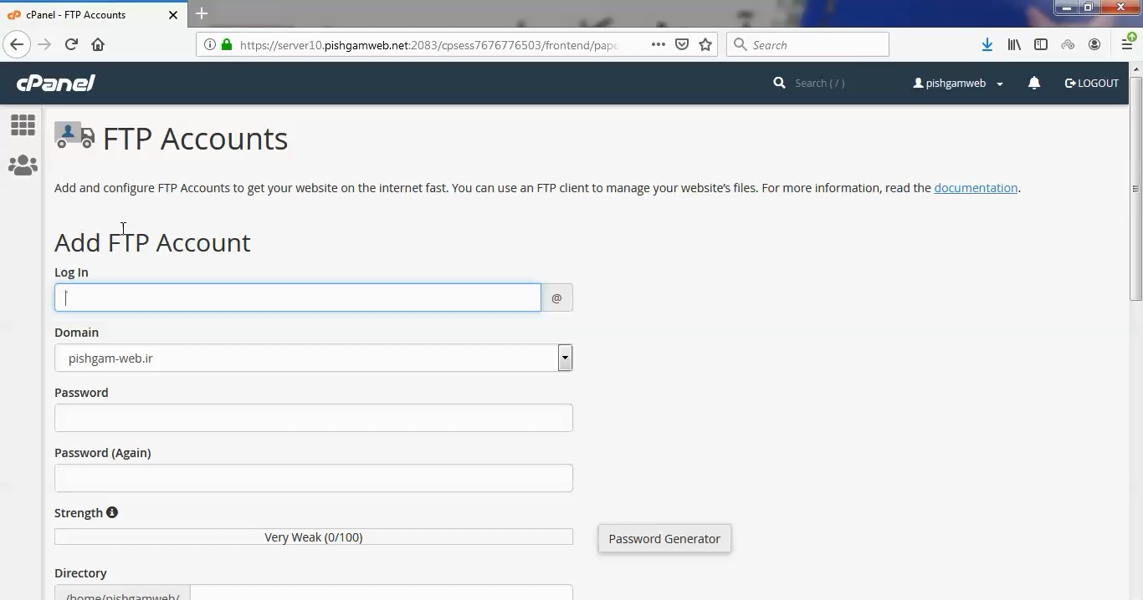The width and height of the screenshot is (1143, 600).
Task: Open the Firefox account icon
Action: [x=1094, y=44]
